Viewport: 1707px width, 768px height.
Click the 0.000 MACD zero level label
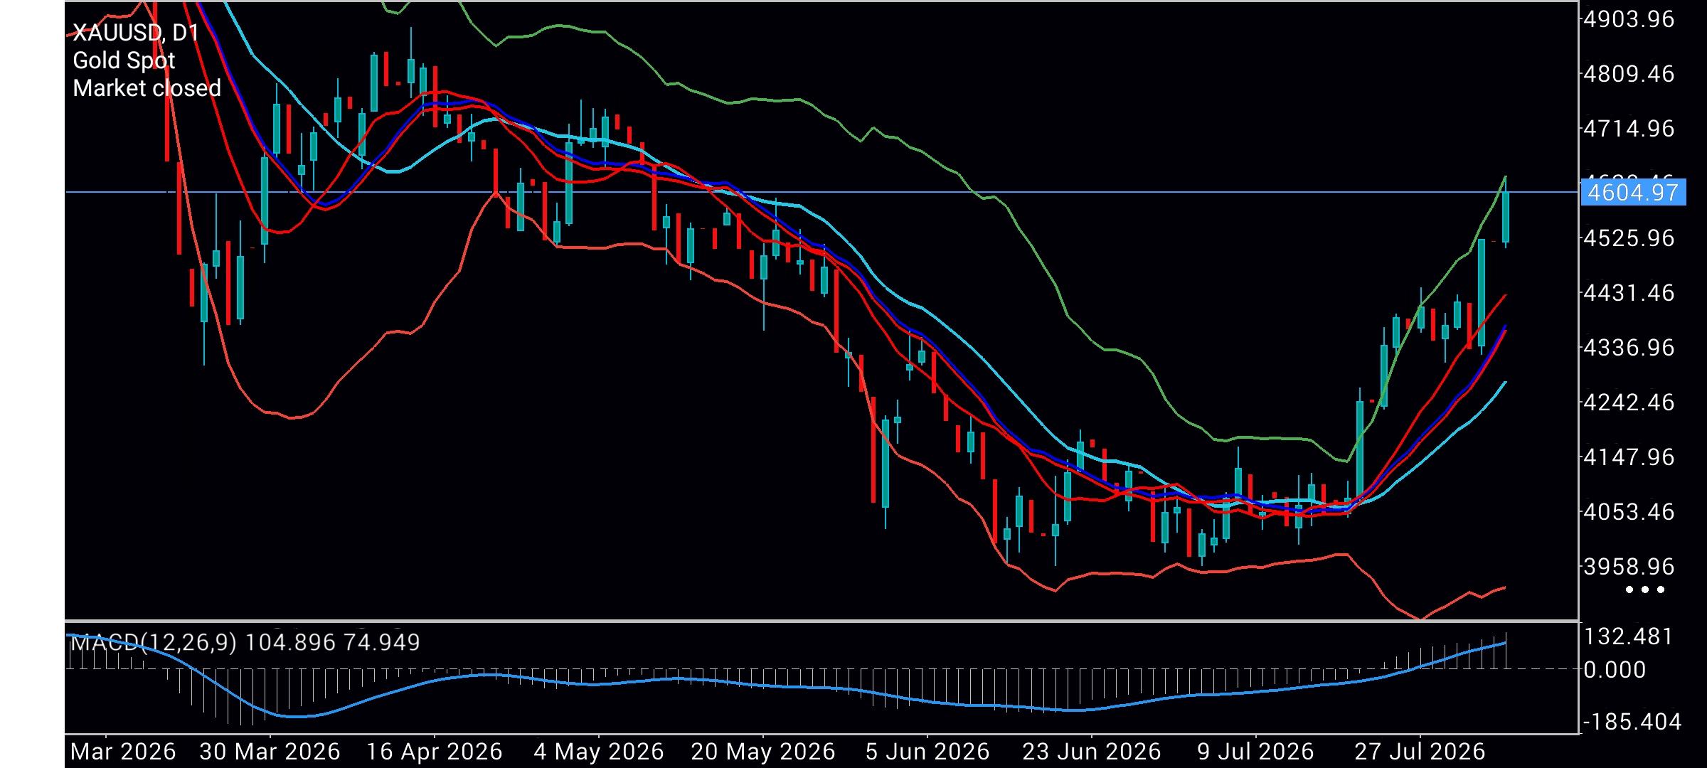click(1615, 669)
